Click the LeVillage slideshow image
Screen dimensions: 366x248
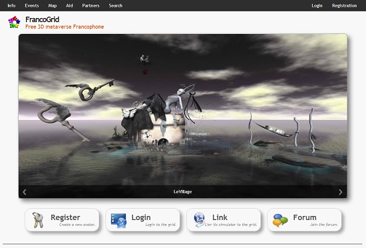pyautogui.click(x=183, y=110)
